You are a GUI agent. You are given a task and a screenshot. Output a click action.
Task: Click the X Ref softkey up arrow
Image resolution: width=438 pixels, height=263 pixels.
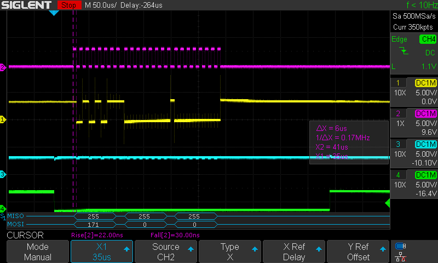(319, 249)
